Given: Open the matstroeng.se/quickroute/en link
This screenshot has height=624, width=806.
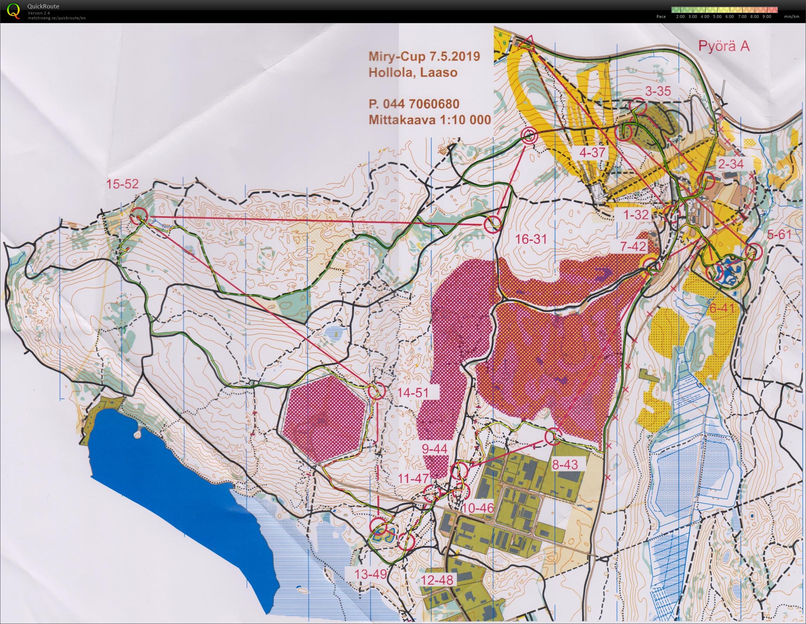Looking at the screenshot, I should (x=57, y=18).
